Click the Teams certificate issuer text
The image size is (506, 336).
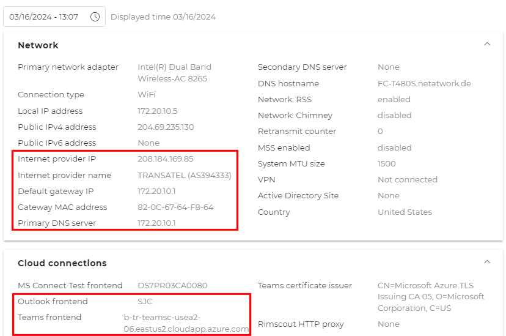click(x=431, y=297)
